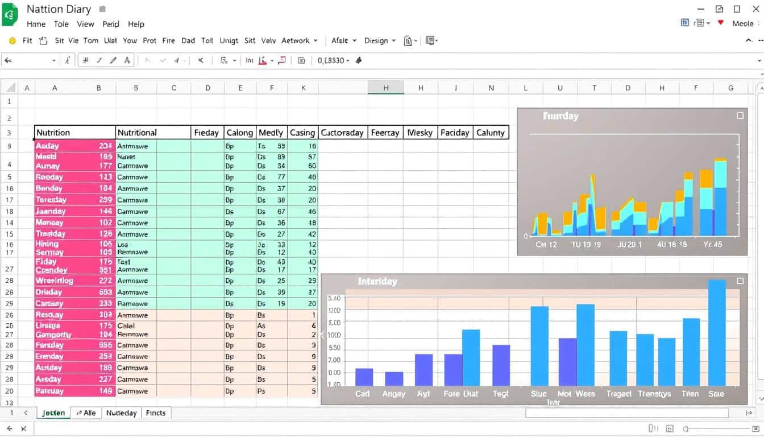764x437 pixels.
Task: Expand the name box dropdown arrow
Action: click(x=54, y=60)
